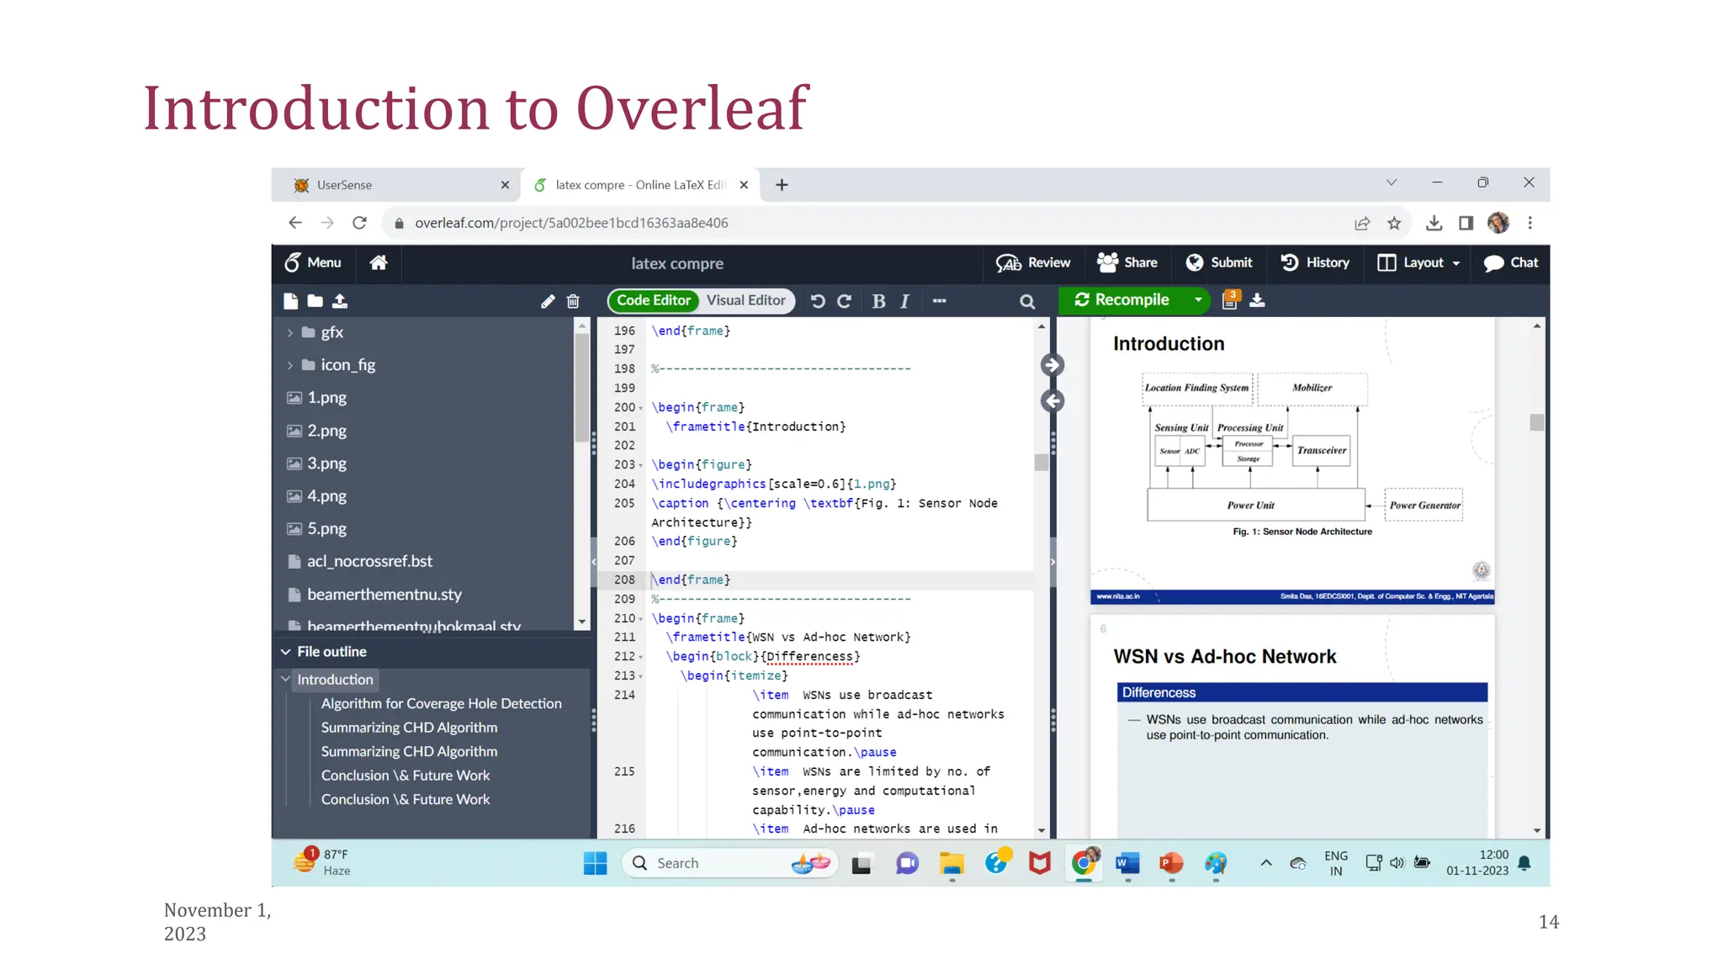The height and width of the screenshot is (969, 1723).
Task: Click the redo icon
Action: tap(845, 301)
